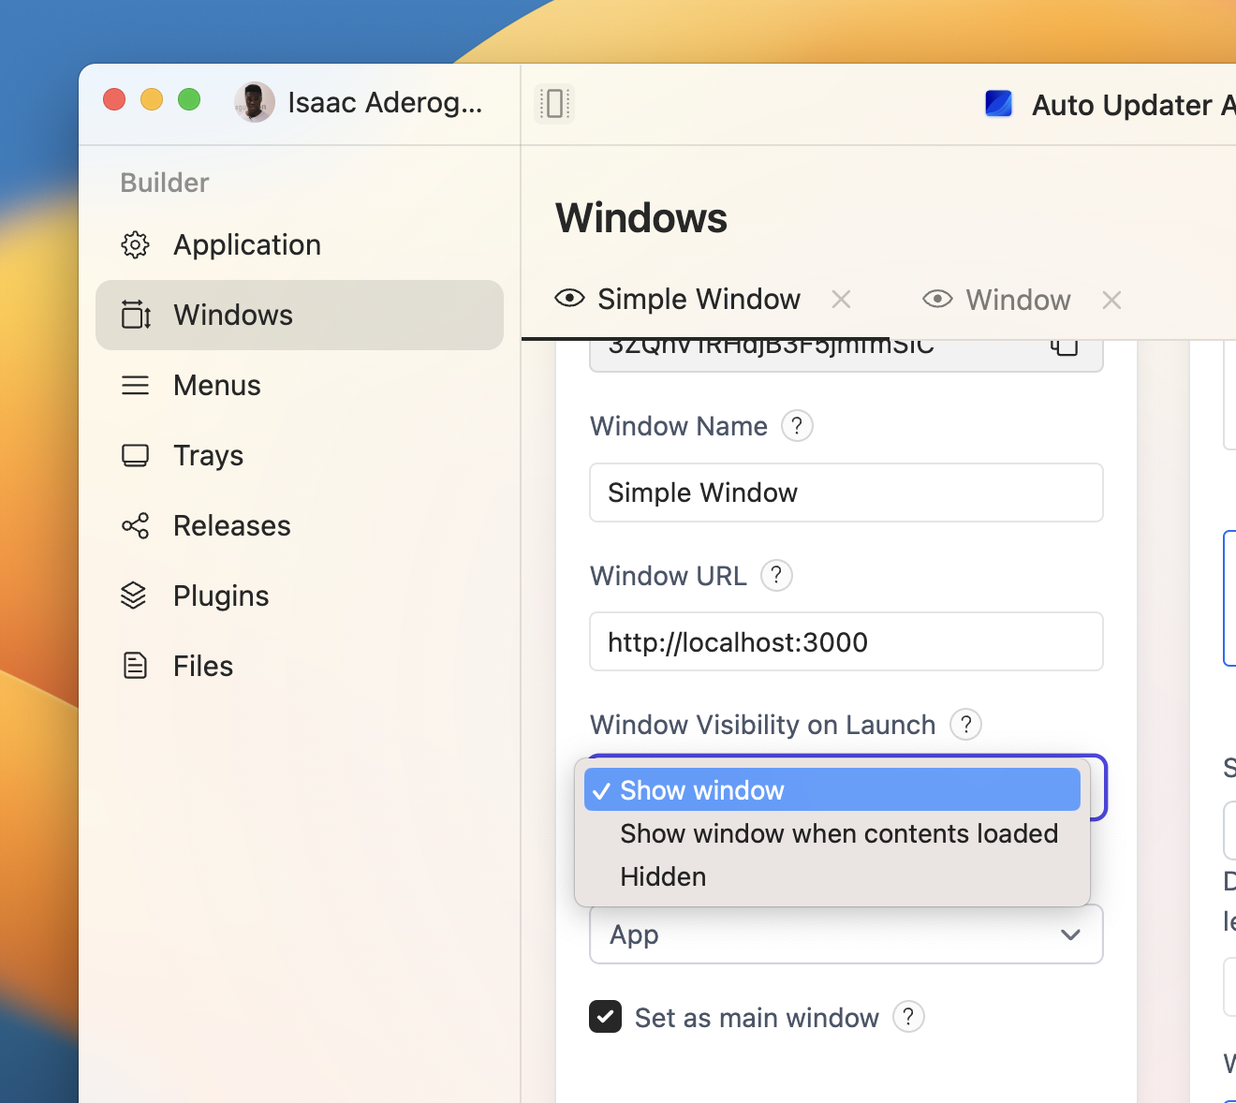Toggle visibility for the Simple Window tab

(x=568, y=299)
